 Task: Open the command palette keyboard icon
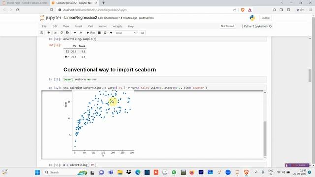(x=142, y=33)
